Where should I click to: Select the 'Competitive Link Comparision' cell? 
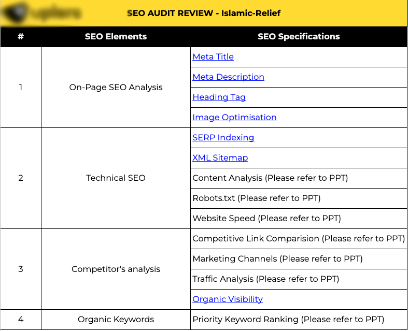(x=299, y=239)
